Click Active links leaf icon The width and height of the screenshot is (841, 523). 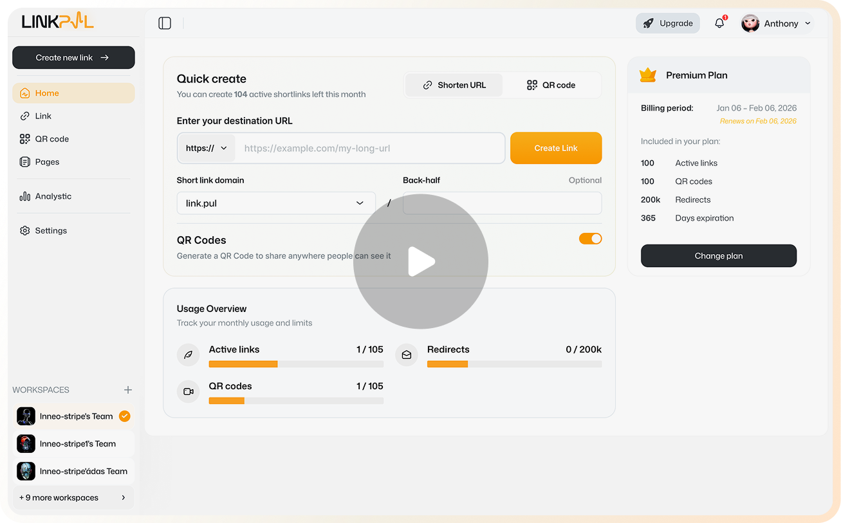(189, 355)
